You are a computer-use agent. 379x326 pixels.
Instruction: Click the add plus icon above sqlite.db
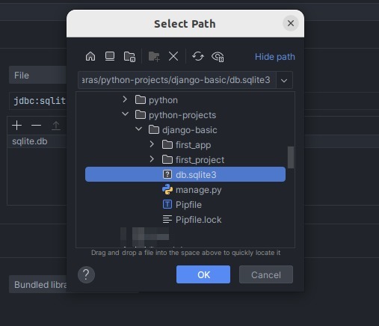(x=16, y=125)
